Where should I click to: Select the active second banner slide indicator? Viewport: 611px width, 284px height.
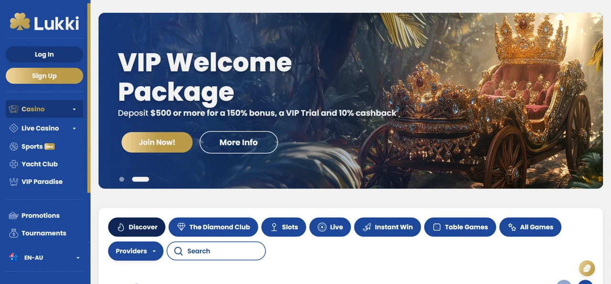click(140, 179)
